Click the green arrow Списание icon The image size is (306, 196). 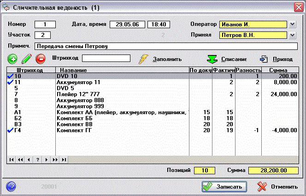tap(212, 59)
